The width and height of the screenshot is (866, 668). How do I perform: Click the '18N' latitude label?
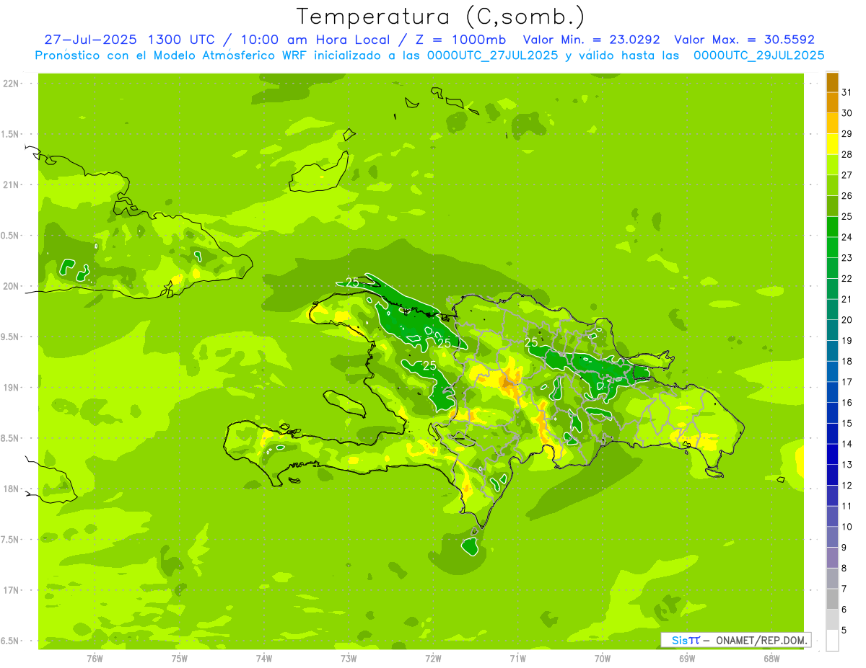[x=12, y=489]
